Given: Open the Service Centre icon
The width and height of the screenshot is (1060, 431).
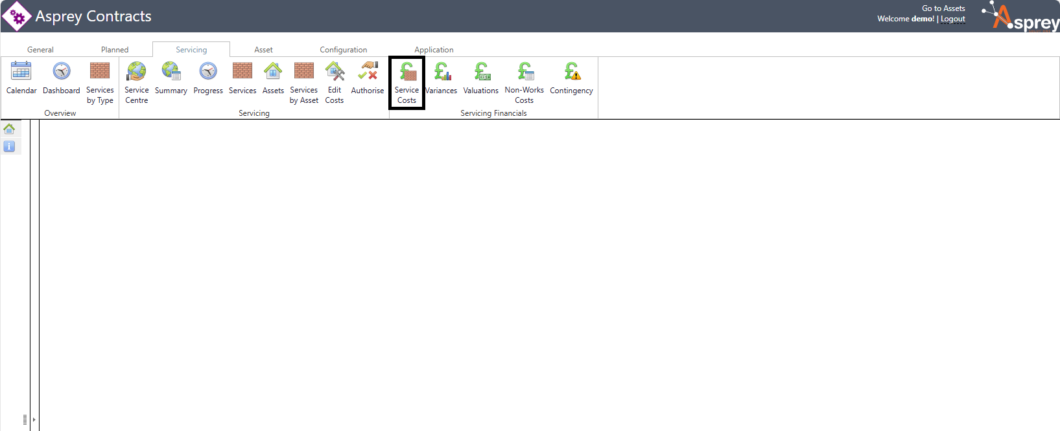Looking at the screenshot, I should click(x=137, y=71).
